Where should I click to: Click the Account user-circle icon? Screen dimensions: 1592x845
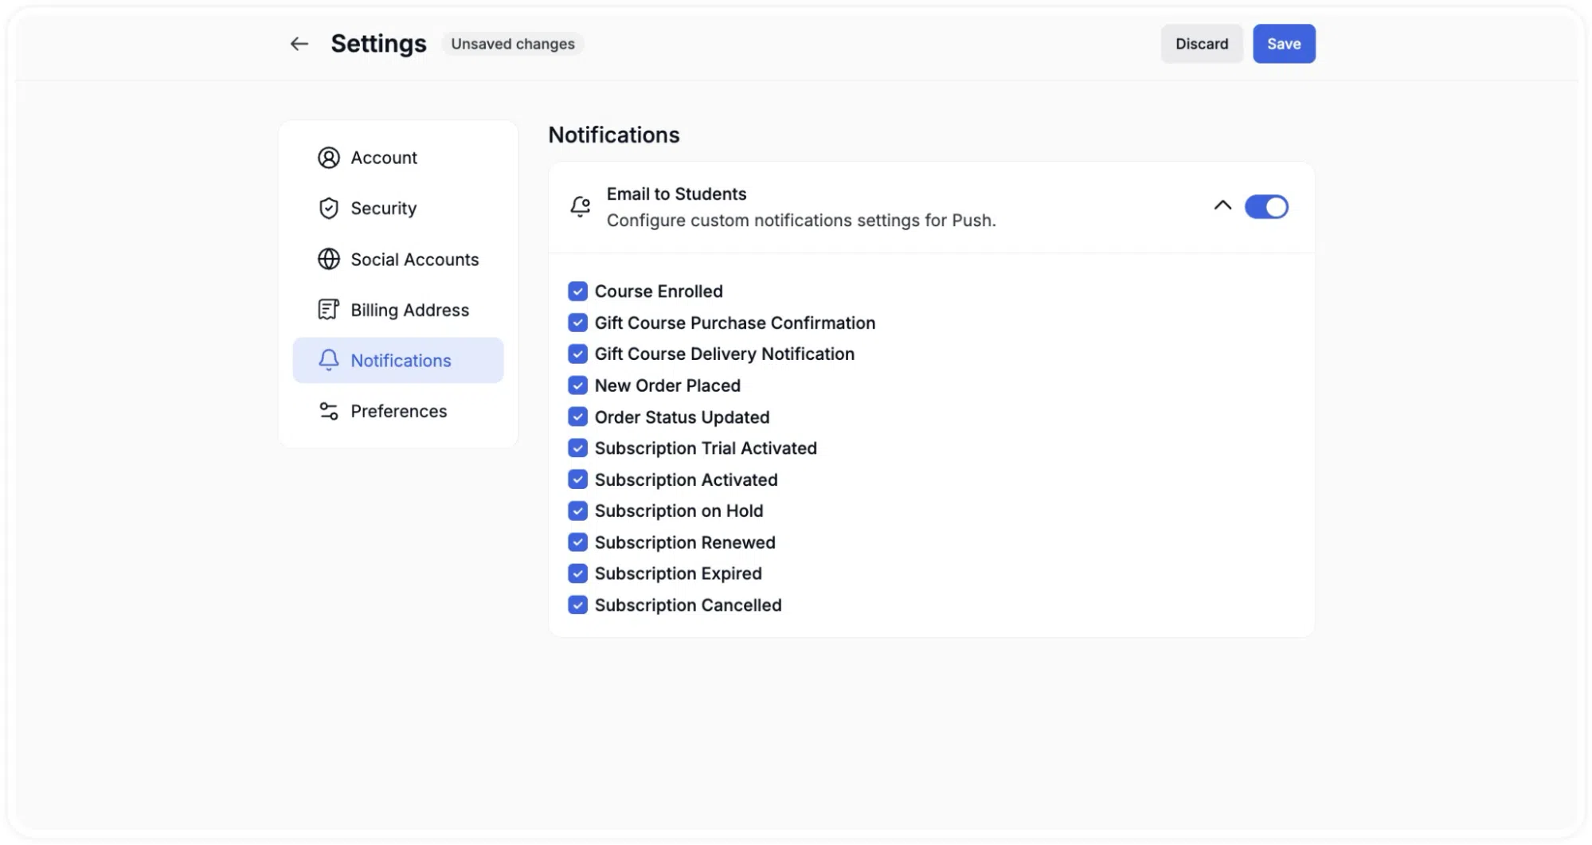(x=328, y=158)
